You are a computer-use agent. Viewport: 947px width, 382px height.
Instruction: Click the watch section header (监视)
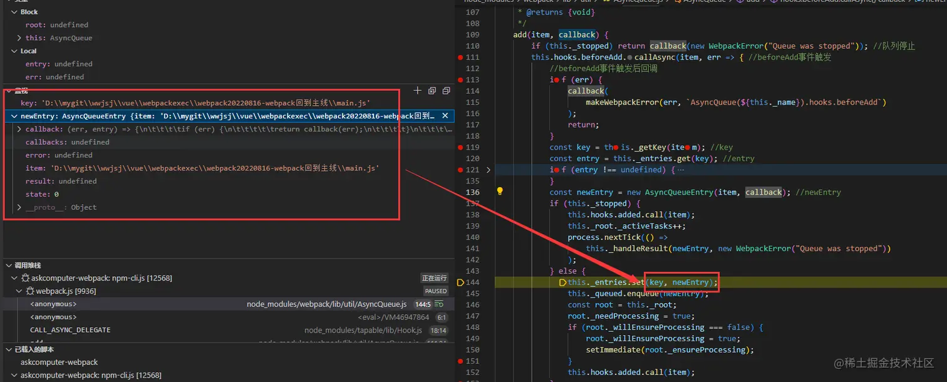point(21,91)
